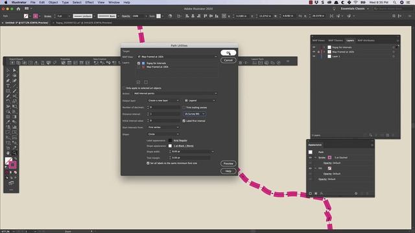Viewport: 415px width, 233px height.
Task: Open the MAP View dropdown in dialog
Action: [177, 57]
